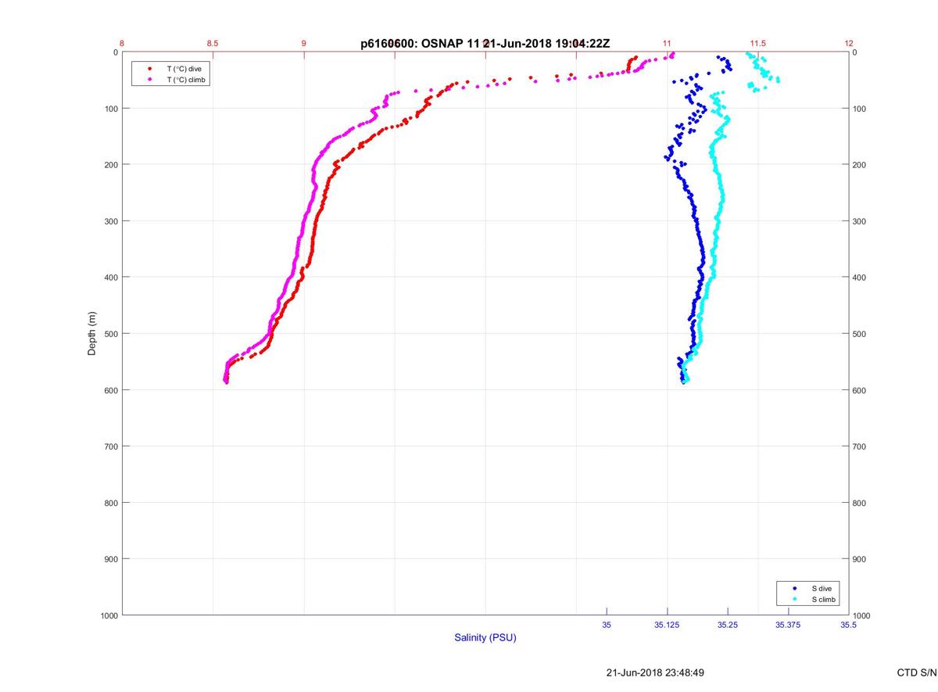This screenshot has width=938, height=692.
Task: Click the 'CTD S/N' footer text
Action: [916, 672]
